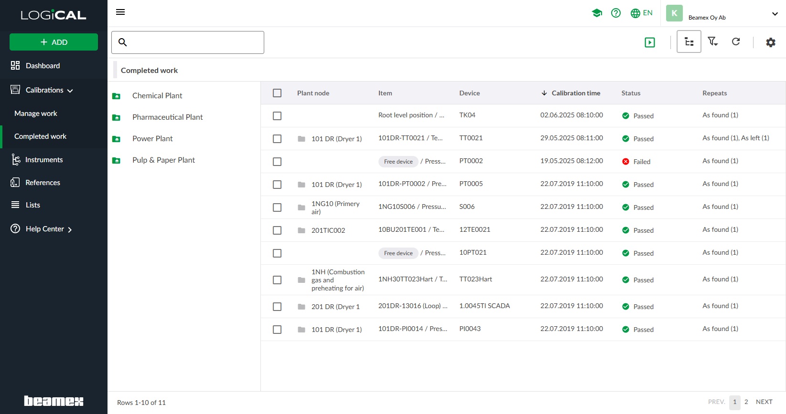Click the Free device chip on PT0002 row

pyautogui.click(x=398, y=162)
